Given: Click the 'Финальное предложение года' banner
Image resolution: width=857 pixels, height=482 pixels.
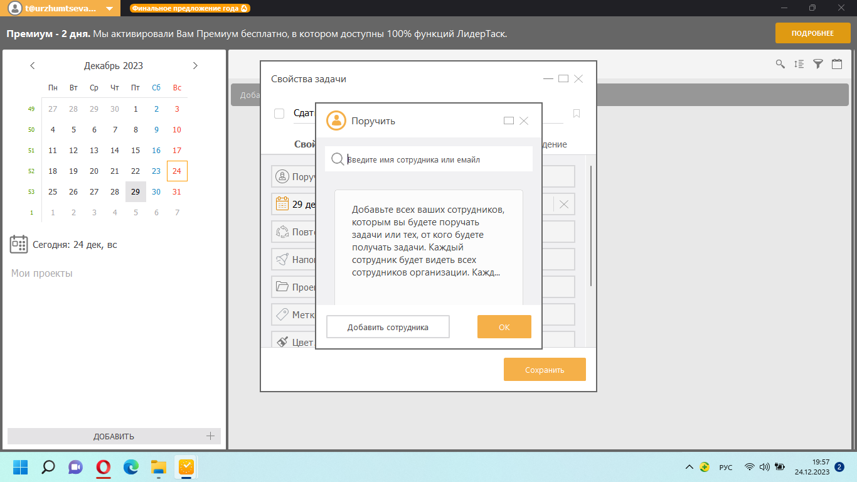Looking at the screenshot, I should click(190, 9).
